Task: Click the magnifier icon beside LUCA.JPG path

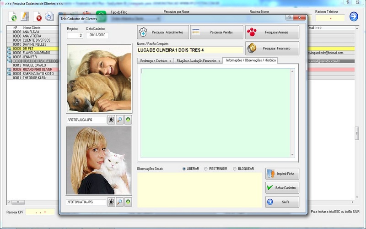Action: click(x=120, y=120)
